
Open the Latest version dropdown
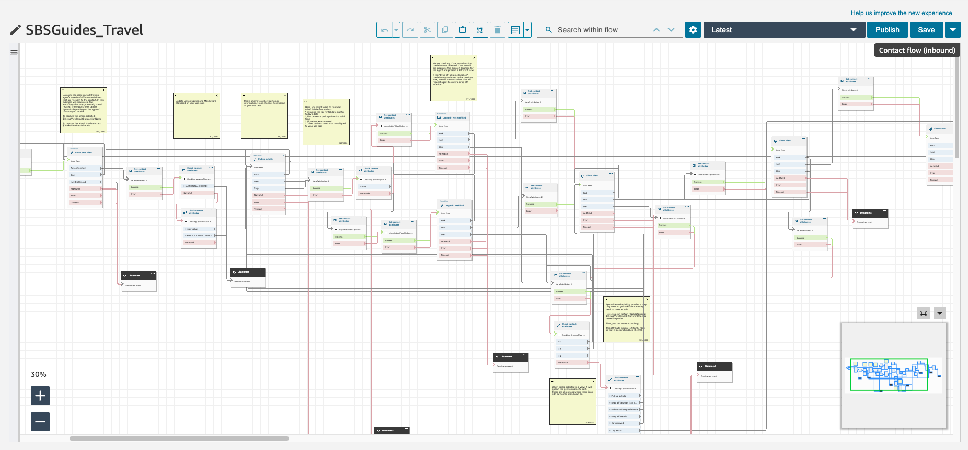coord(783,30)
